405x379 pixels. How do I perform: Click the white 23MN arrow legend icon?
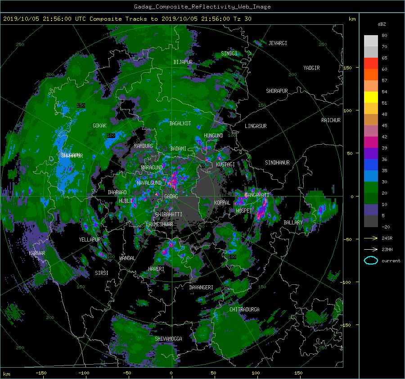[371, 249]
